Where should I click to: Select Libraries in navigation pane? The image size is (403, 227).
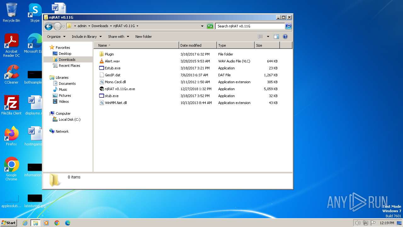click(x=62, y=78)
